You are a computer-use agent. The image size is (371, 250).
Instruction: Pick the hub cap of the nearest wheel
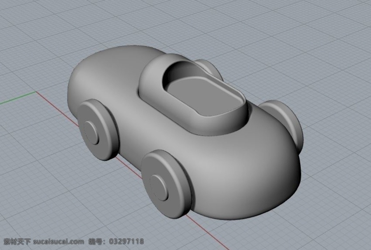(159, 188)
